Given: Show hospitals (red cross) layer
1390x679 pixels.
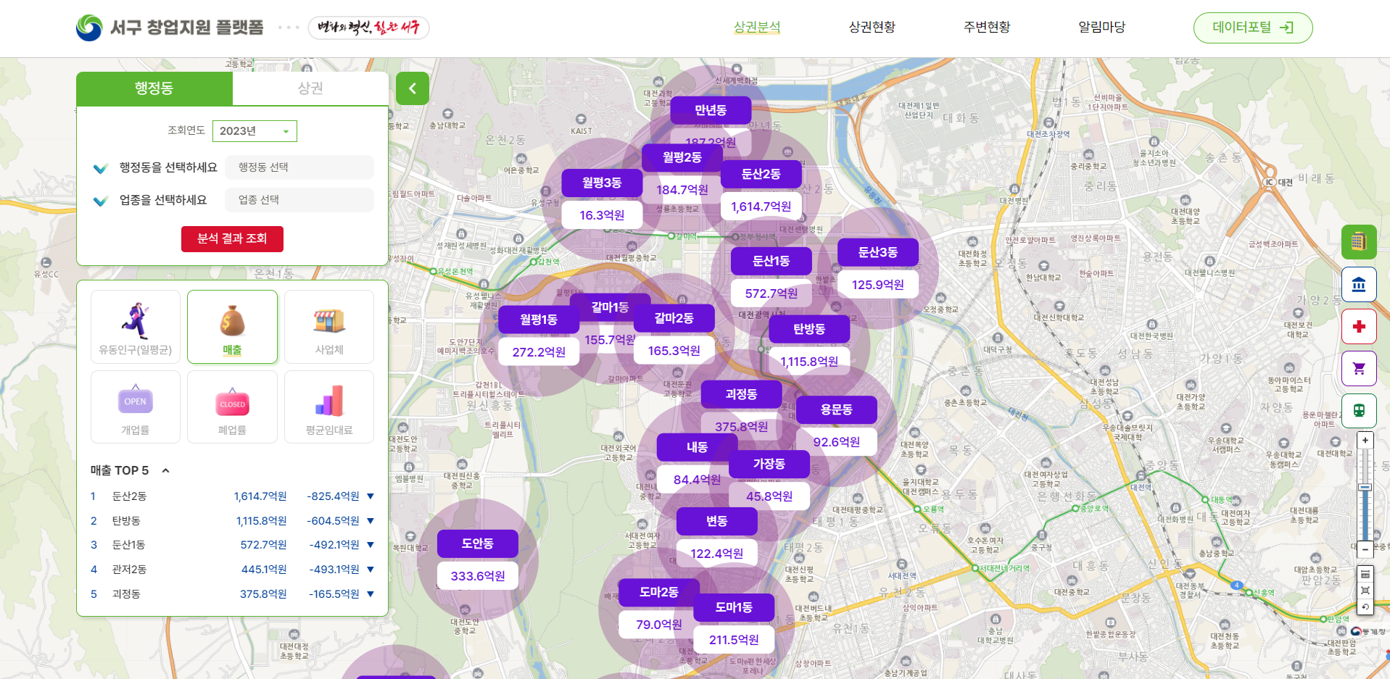Looking at the screenshot, I should coord(1359,326).
